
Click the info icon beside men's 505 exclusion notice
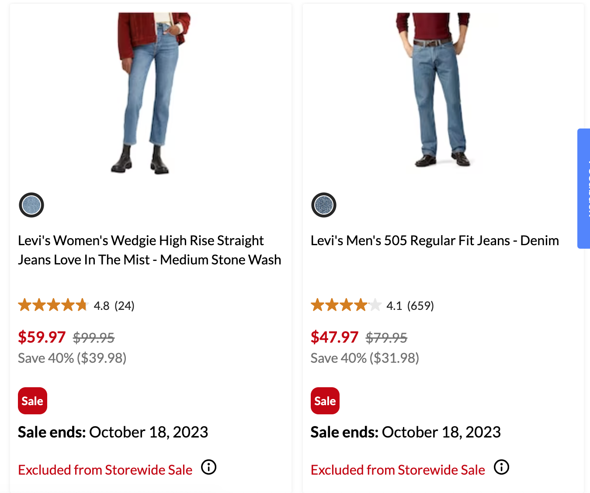[501, 467]
